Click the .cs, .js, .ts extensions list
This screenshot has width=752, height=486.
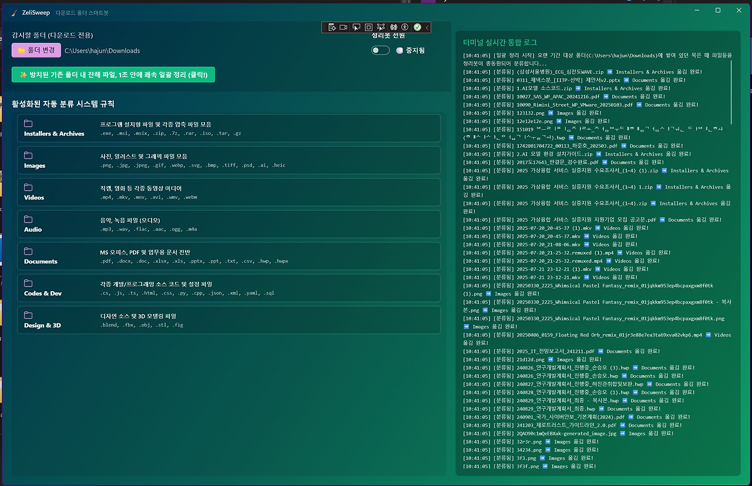[x=187, y=293]
